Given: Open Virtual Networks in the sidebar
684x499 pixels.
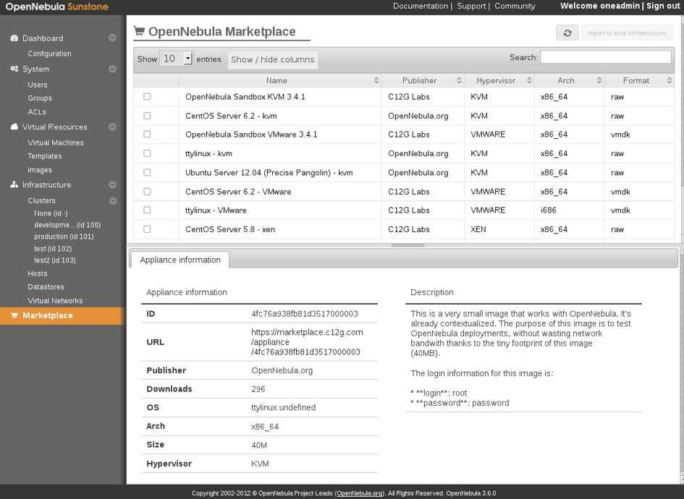Looking at the screenshot, I should [x=55, y=301].
